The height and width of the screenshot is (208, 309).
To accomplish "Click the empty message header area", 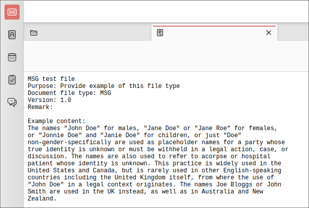I will (166, 55).
